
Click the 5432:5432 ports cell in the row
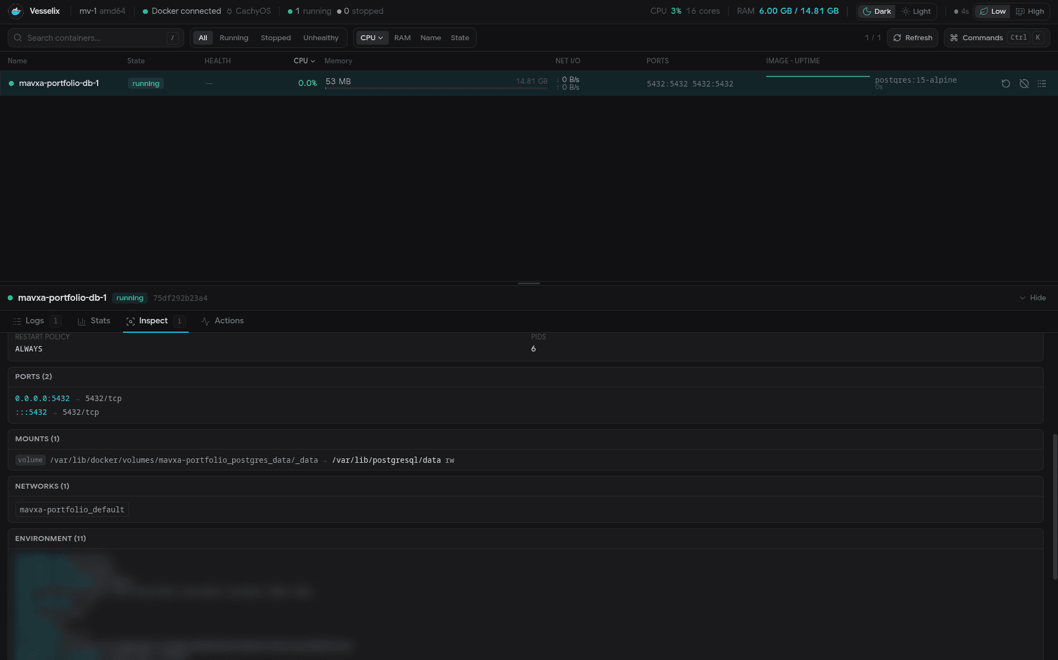point(690,84)
